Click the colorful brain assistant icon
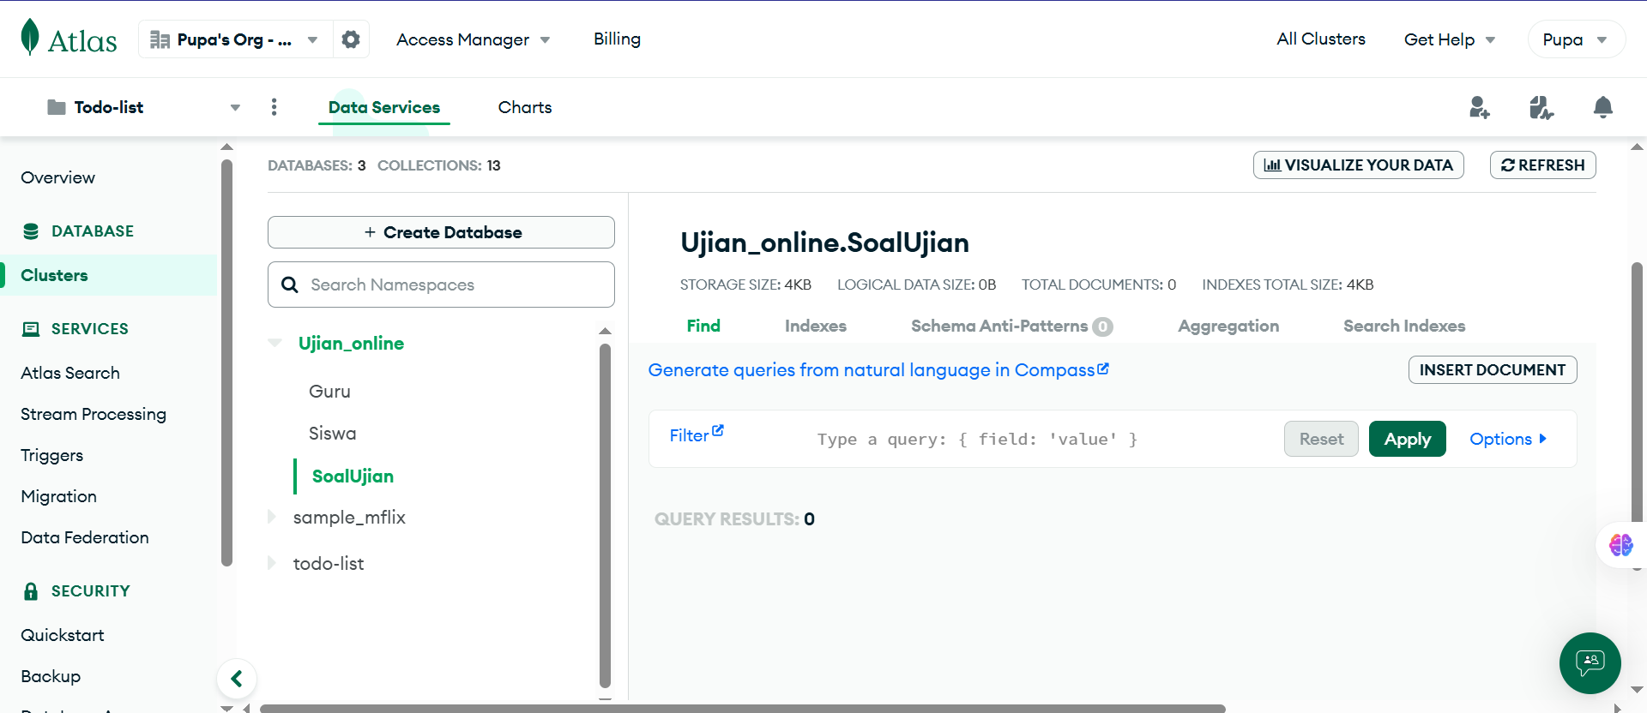Viewport: 1647px width, 713px height. click(x=1620, y=545)
